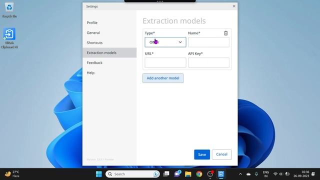Open the Feedback section
The width and height of the screenshot is (320, 180).
pos(109,62)
